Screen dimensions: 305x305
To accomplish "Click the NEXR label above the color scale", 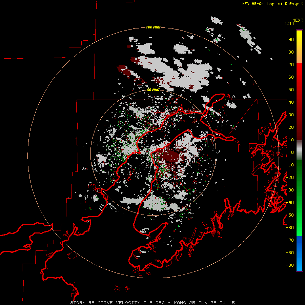I will [298, 20].
